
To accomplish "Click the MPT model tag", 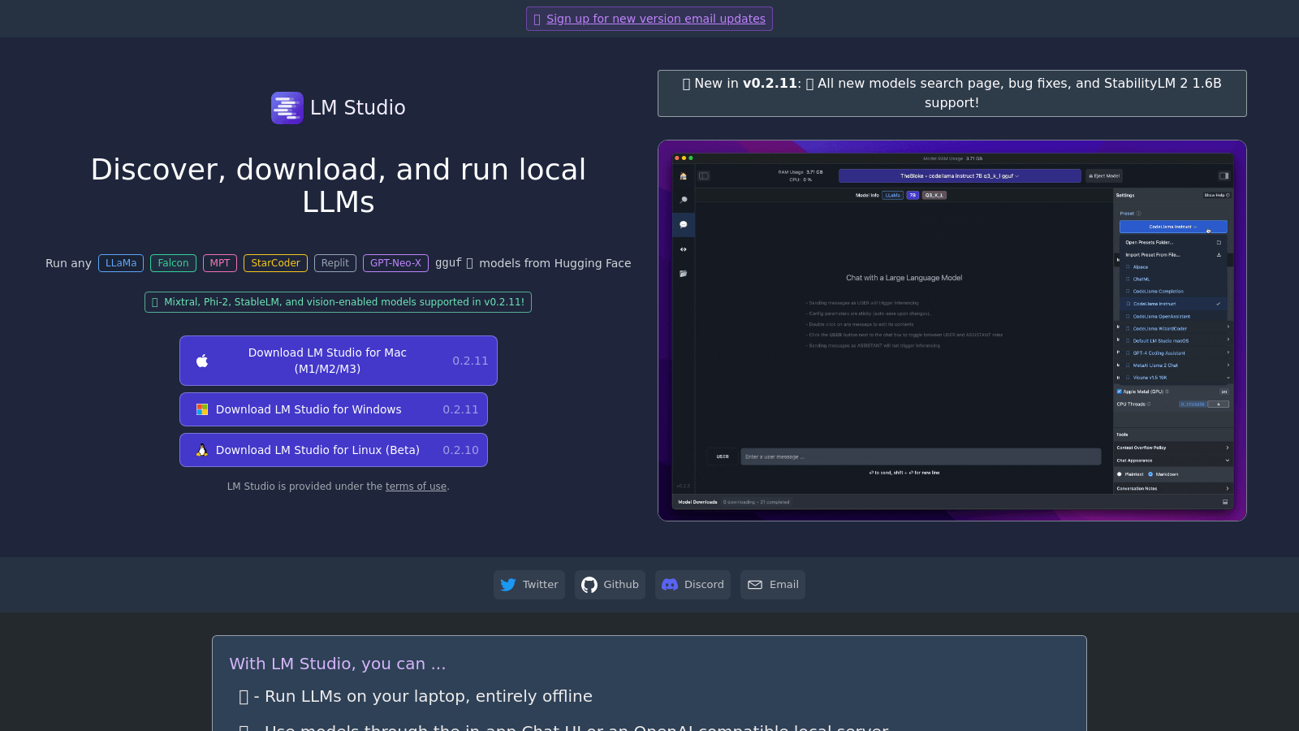I will 220,263.
